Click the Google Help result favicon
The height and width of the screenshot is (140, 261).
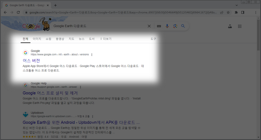point(25,85)
